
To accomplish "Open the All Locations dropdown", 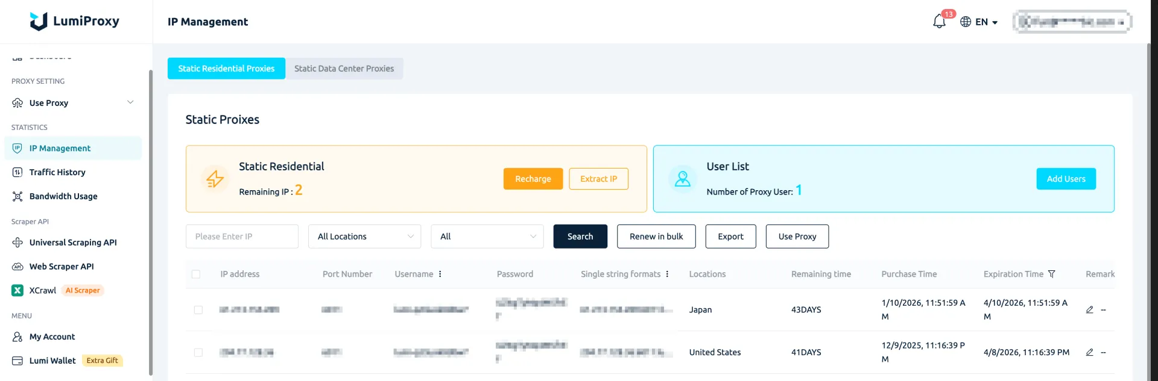I will (x=364, y=237).
